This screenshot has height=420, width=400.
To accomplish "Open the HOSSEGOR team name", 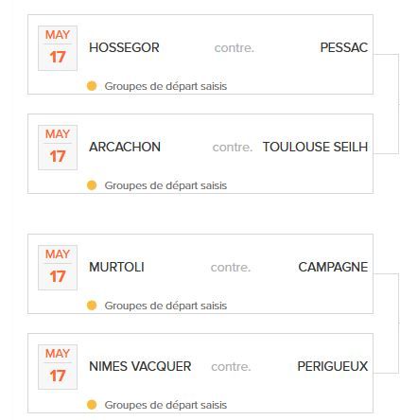I will [x=124, y=47].
